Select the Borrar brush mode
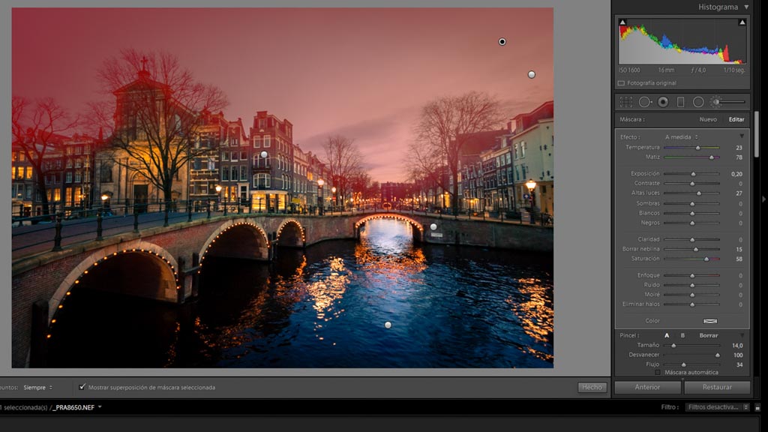The height and width of the screenshot is (432, 768). pos(708,335)
